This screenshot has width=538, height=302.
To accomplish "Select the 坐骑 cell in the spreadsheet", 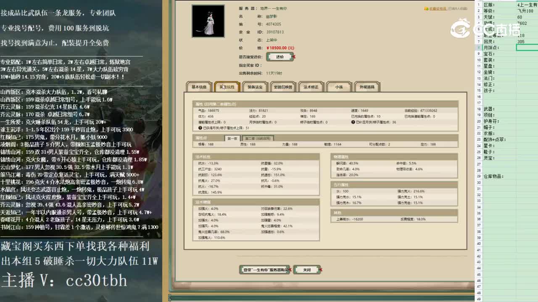I will (x=499, y=72).
